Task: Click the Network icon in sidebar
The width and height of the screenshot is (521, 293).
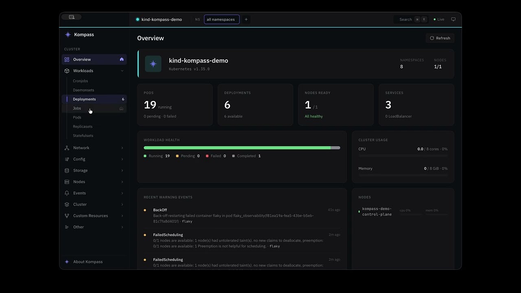Action: (67, 148)
